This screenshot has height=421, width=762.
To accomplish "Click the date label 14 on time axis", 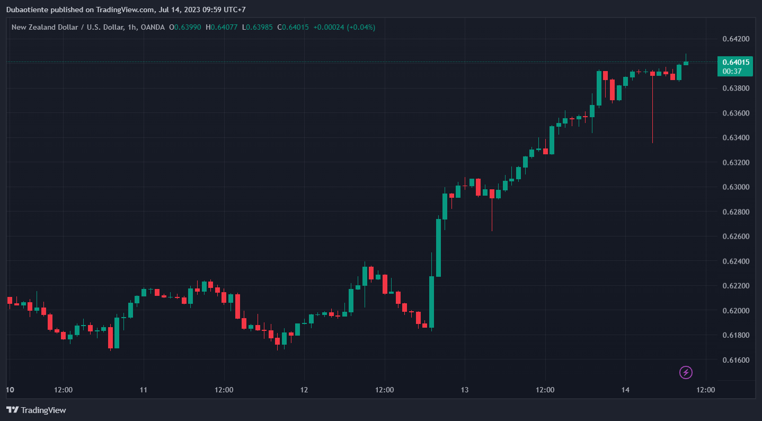I will tap(625, 390).
